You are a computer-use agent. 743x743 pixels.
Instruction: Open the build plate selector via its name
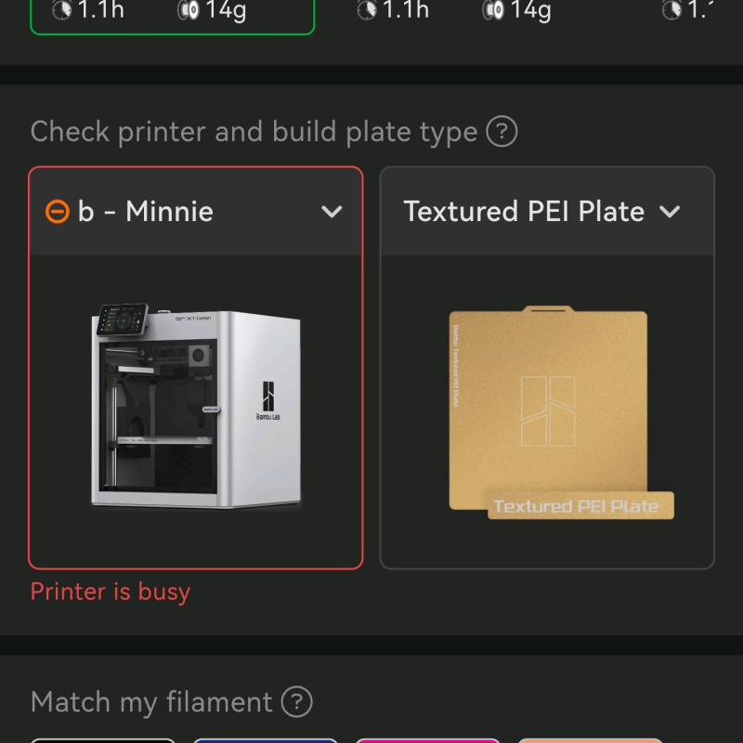point(524,212)
